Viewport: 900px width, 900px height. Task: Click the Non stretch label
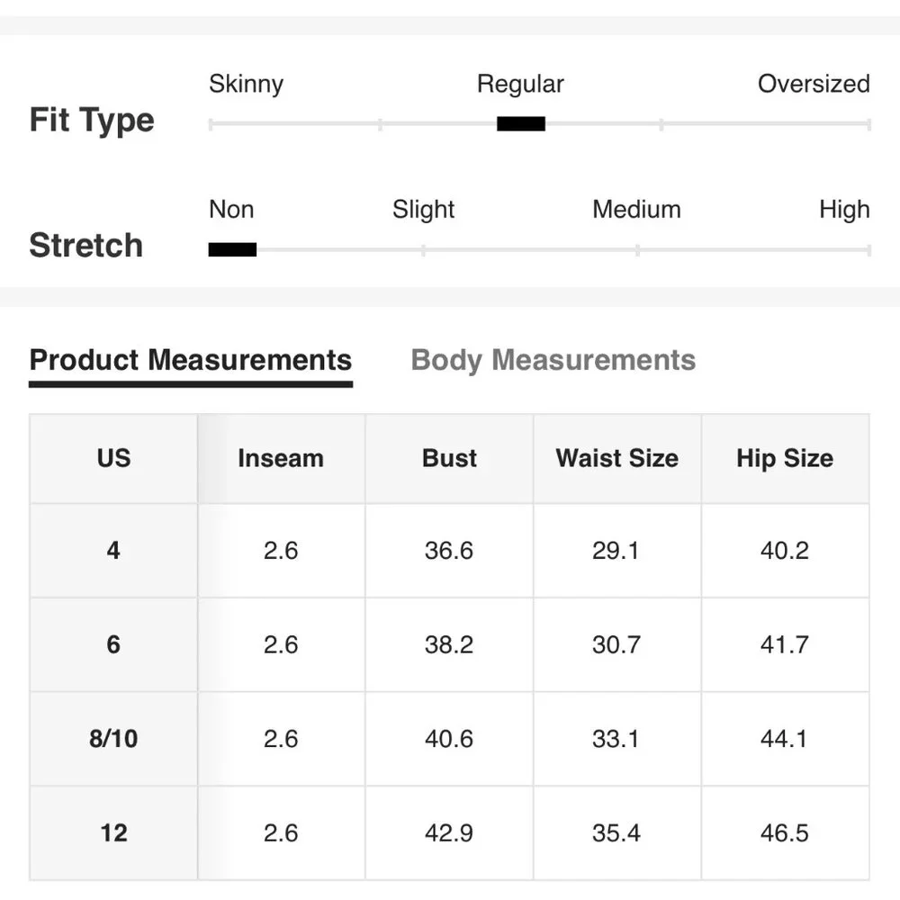231,210
